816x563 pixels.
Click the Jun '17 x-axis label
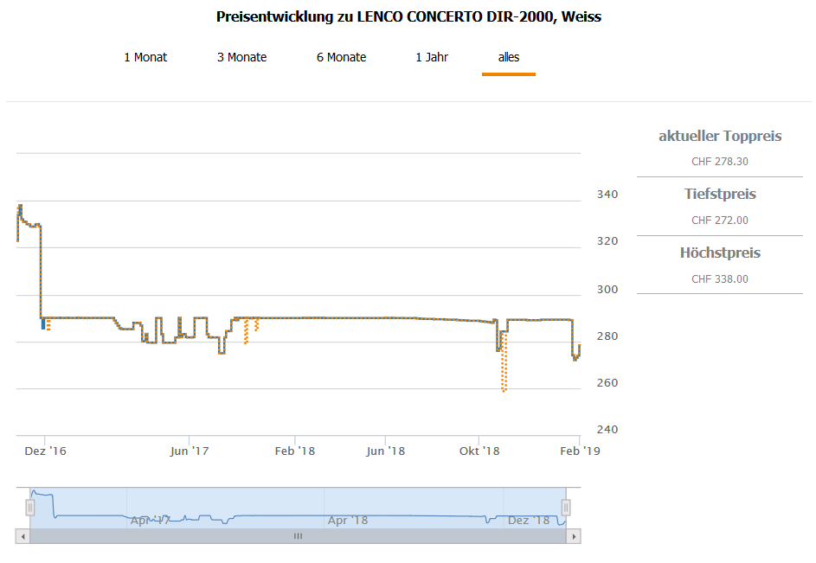(x=190, y=451)
